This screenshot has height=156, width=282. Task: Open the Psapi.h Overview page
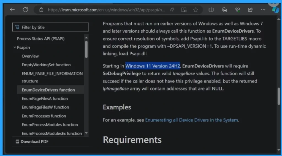[30, 56]
